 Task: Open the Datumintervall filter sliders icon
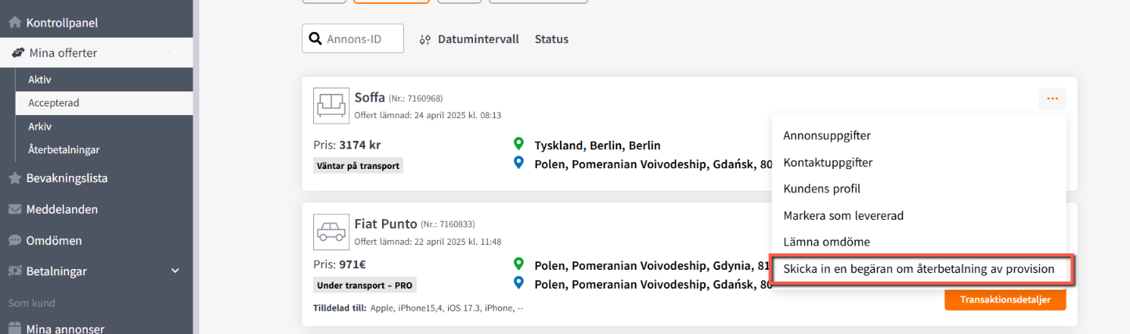point(424,39)
